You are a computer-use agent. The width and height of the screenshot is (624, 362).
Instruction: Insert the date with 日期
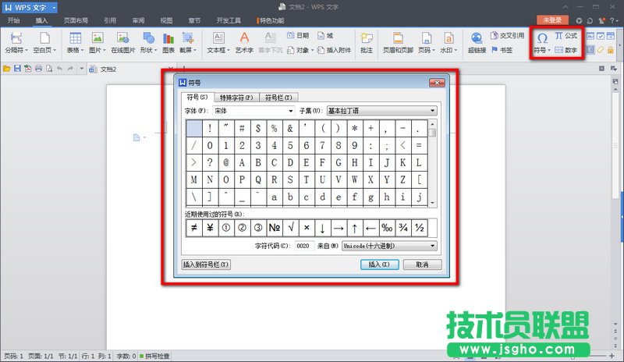[298, 35]
